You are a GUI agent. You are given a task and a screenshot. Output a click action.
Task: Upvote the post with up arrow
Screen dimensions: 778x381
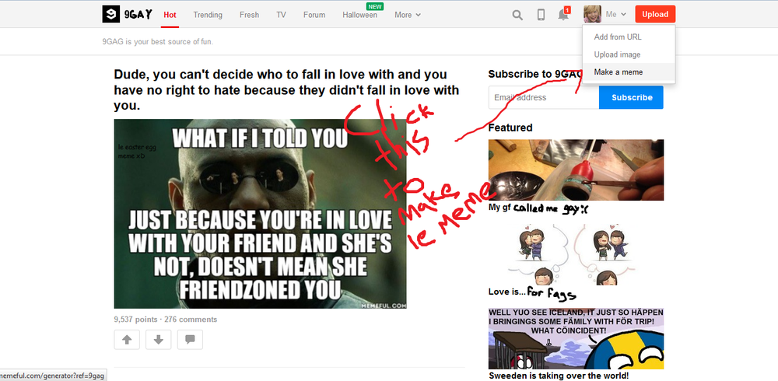[127, 339]
